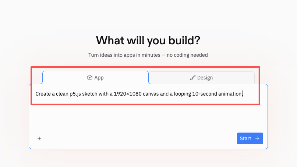Switch to the Design tab
The height and width of the screenshot is (167, 297).
click(x=201, y=78)
